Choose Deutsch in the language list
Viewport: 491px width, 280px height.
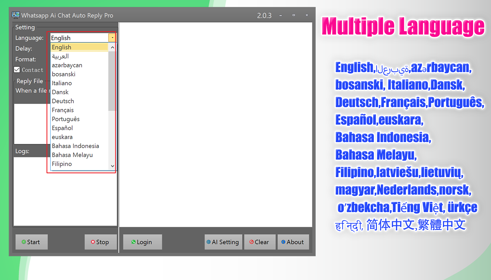(x=80, y=101)
